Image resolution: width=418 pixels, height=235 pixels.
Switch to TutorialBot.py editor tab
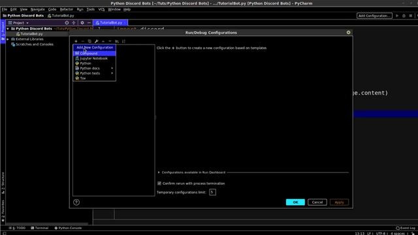click(x=110, y=23)
